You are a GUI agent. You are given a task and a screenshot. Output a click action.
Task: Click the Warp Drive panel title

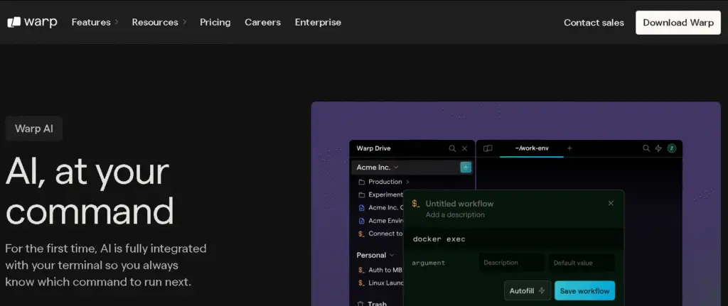click(x=373, y=148)
